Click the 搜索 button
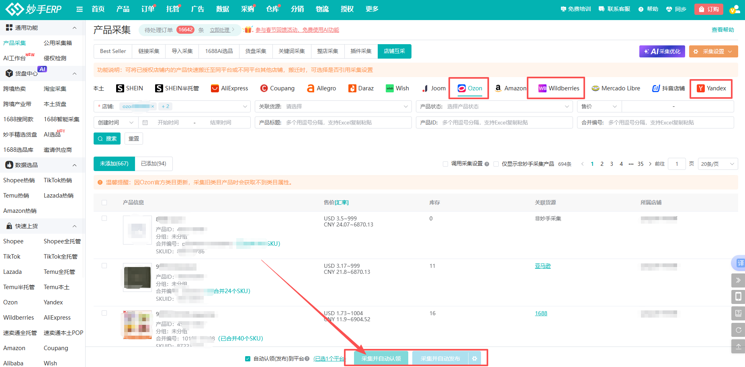The width and height of the screenshot is (745, 367). (x=107, y=139)
